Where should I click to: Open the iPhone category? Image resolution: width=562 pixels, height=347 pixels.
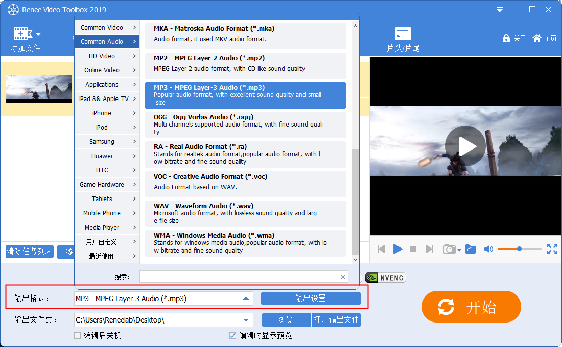(x=107, y=113)
